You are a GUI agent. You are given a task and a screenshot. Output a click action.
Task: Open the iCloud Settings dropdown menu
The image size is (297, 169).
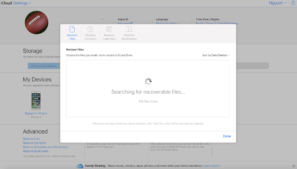pyautogui.click(x=22, y=3)
